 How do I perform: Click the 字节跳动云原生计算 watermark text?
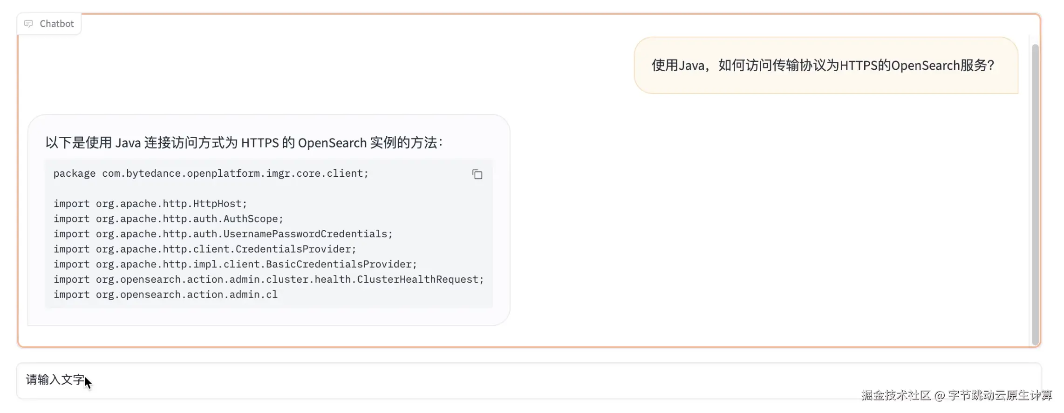pos(1000,395)
